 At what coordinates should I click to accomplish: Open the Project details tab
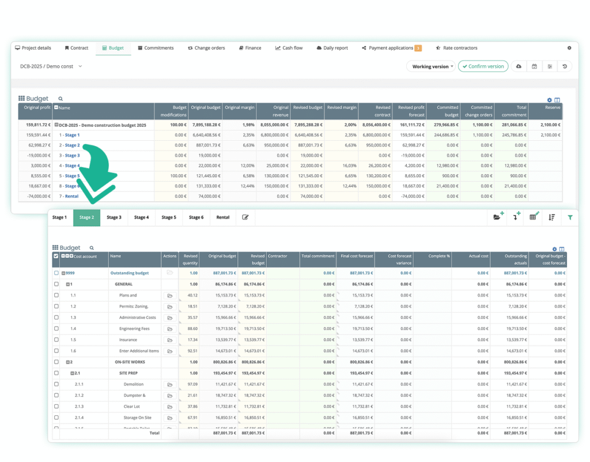coord(33,48)
